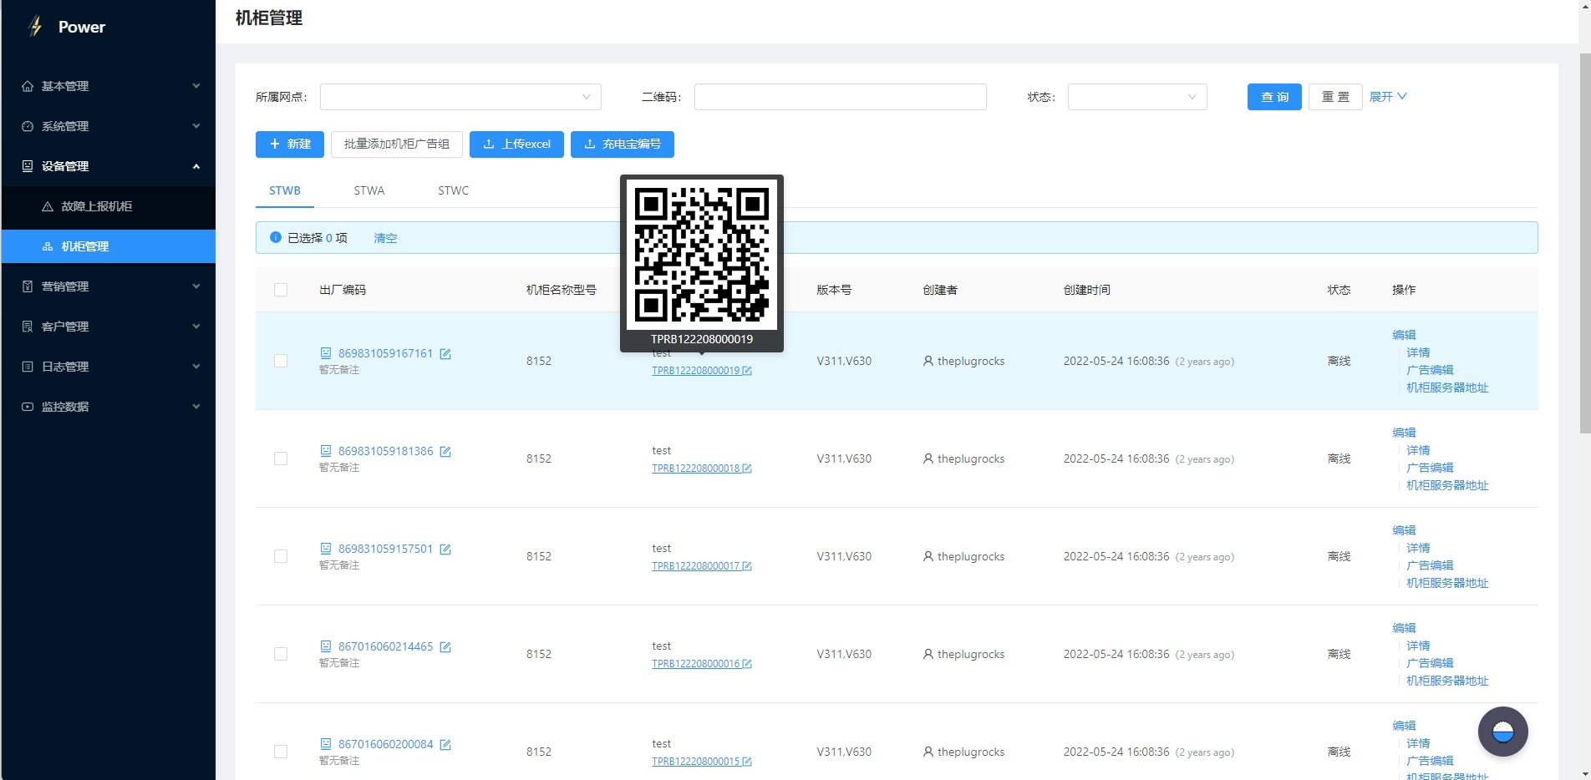Open 详情 for row 869831059181386
Screen dimensions: 1591x780
click(1418, 450)
